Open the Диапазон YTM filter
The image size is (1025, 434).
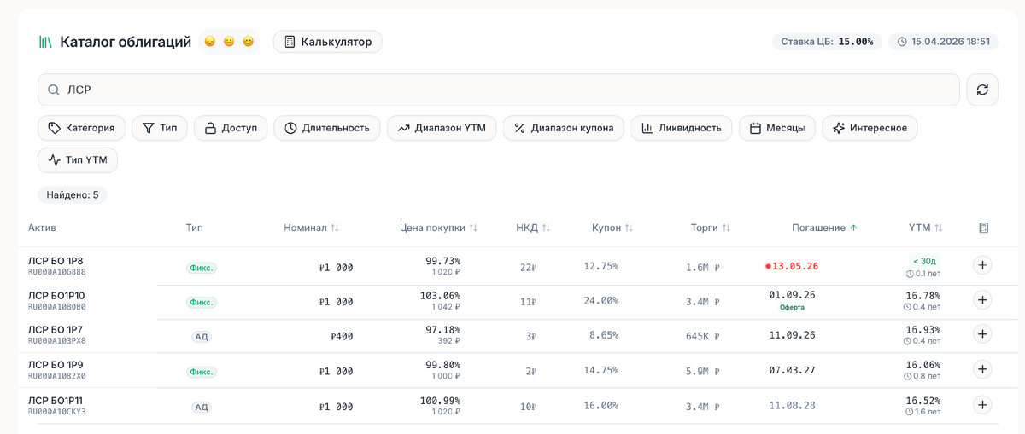[442, 128]
